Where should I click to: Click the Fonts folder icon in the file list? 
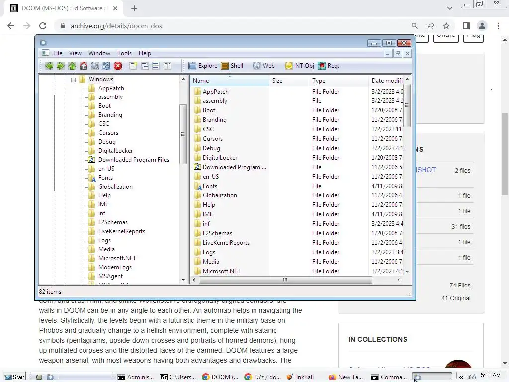[x=198, y=186]
